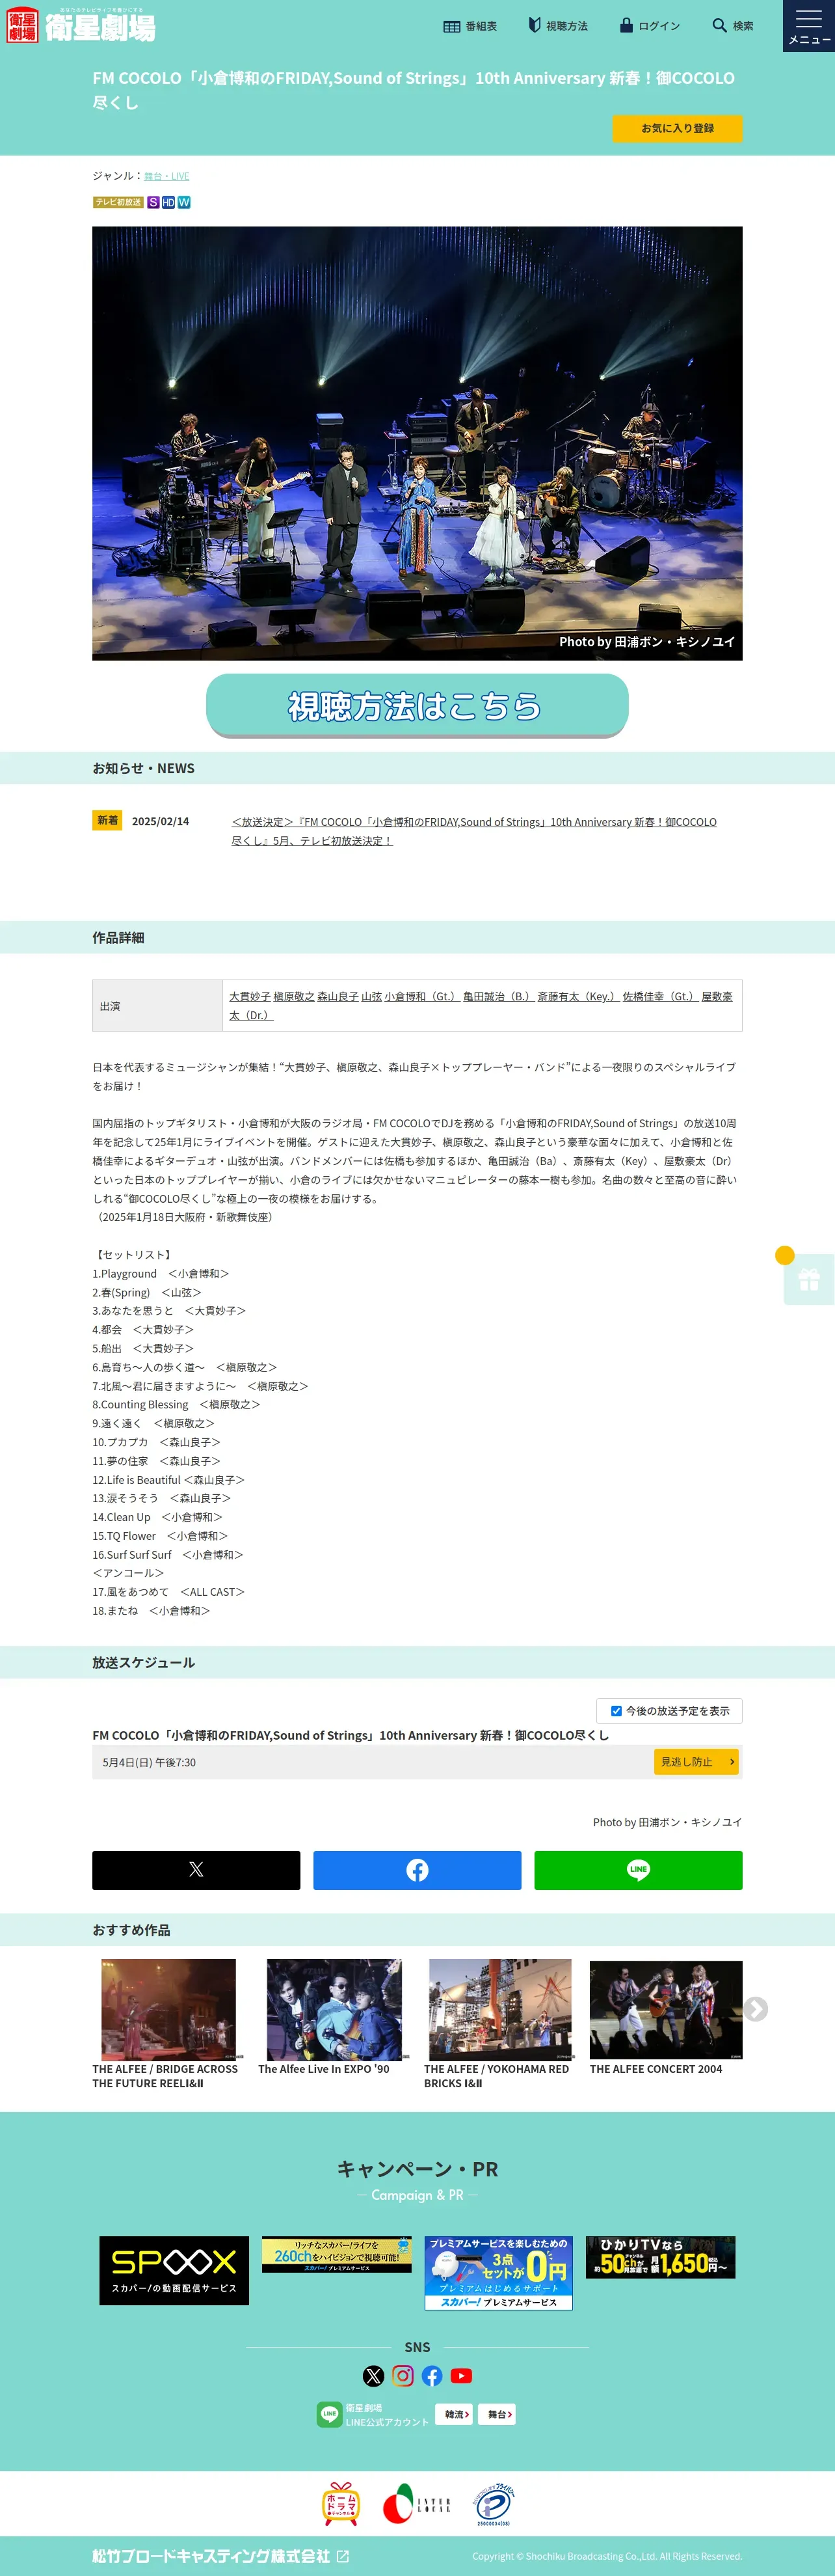Open the cast link 小倉博和（Gt.）

pos(423,996)
